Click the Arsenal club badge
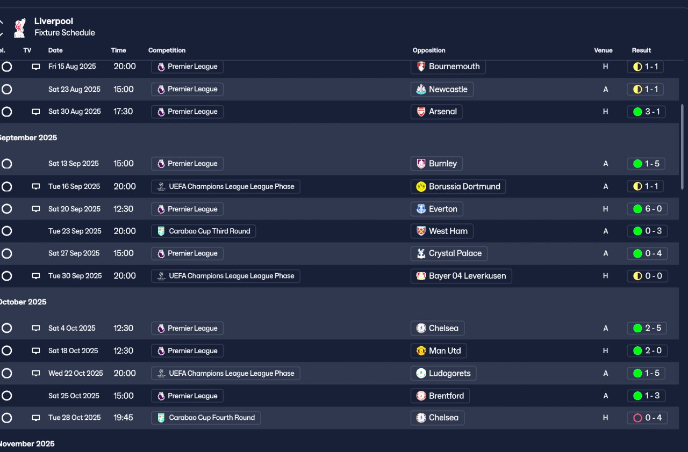The image size is (688, 452). point(421,112)
